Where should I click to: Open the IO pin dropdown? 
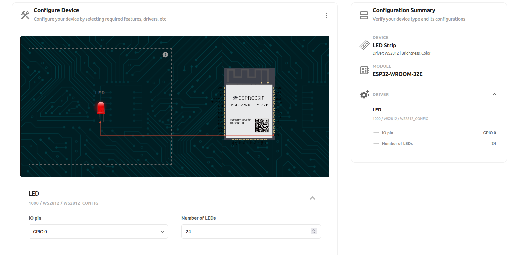pos(98,232)
